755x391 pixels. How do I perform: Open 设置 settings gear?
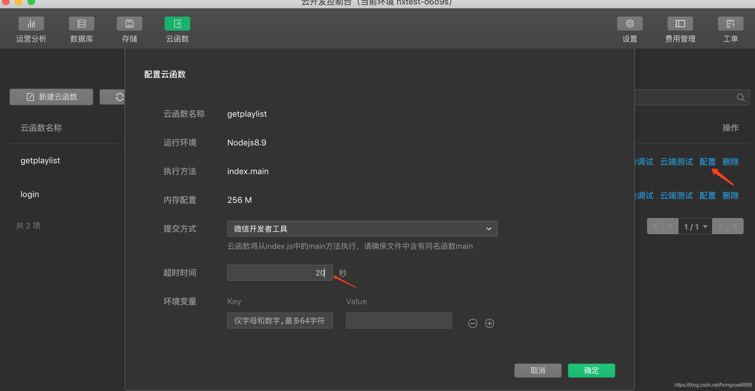(630, 30)
